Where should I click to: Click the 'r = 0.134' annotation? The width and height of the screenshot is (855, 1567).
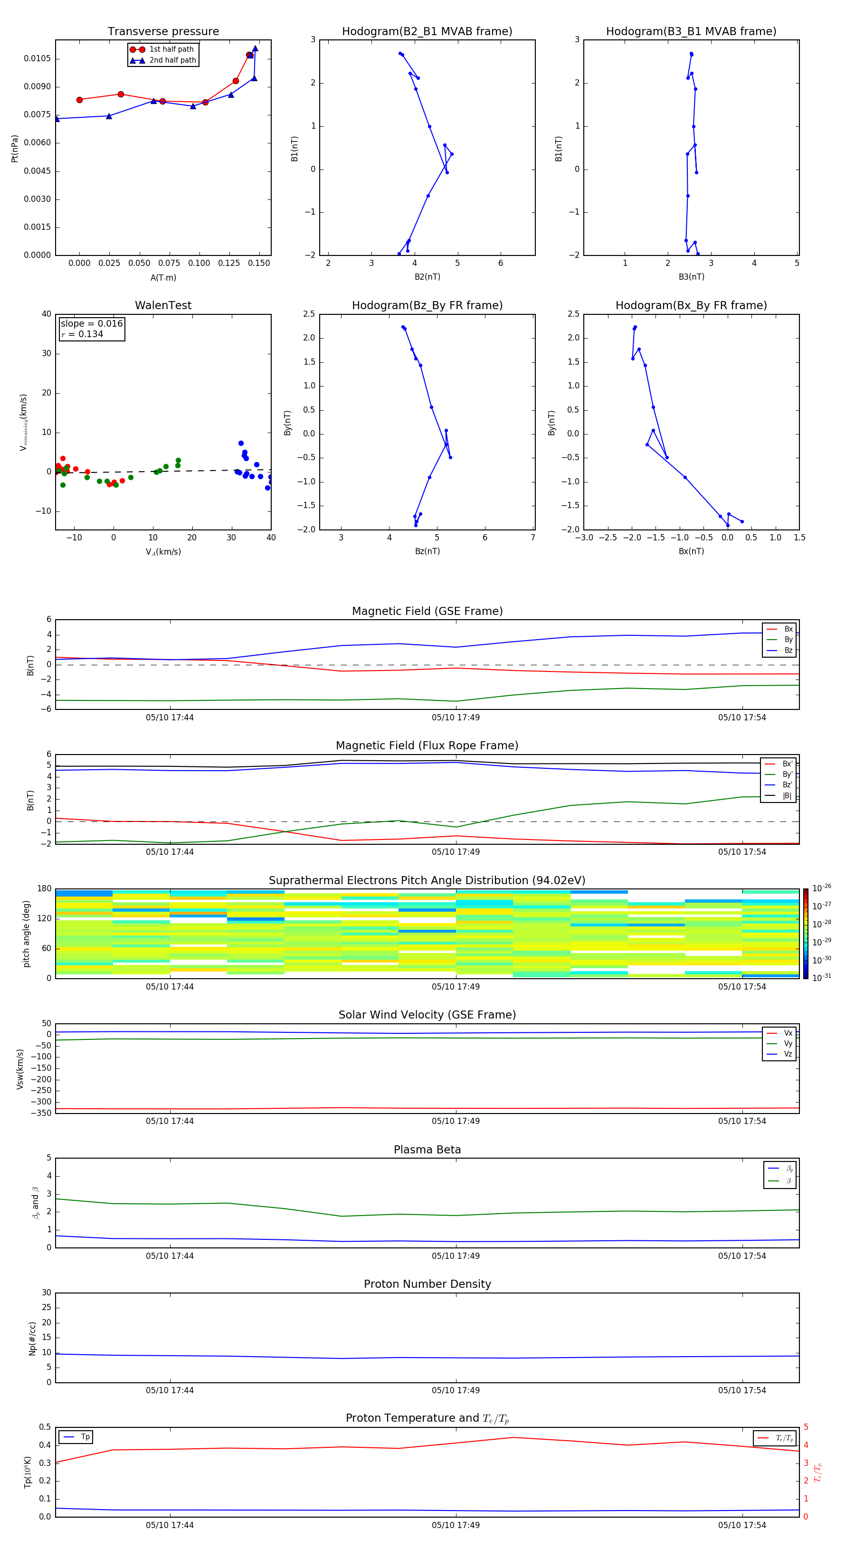[82, 334]
